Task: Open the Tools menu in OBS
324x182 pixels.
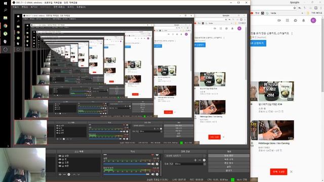Action: tap(70, 7)
